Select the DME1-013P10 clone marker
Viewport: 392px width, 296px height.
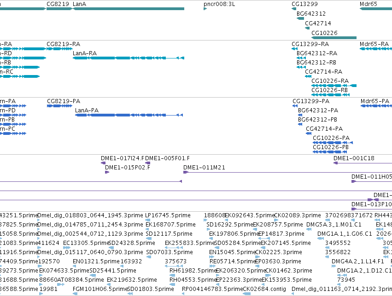pos(354,209)
